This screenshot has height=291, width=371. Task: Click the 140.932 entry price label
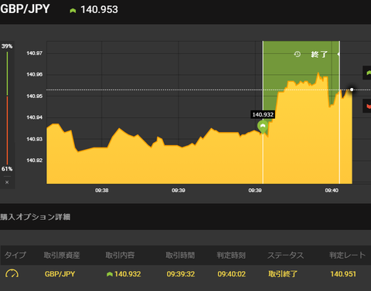(x=263, y=114)
